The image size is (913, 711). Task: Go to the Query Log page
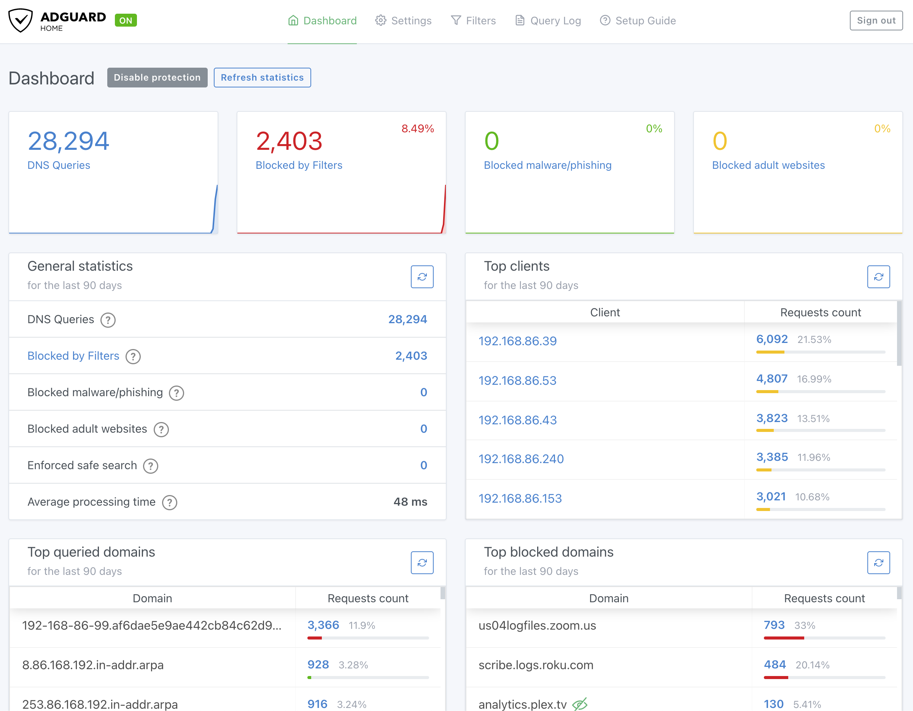(x=548, y=21)
